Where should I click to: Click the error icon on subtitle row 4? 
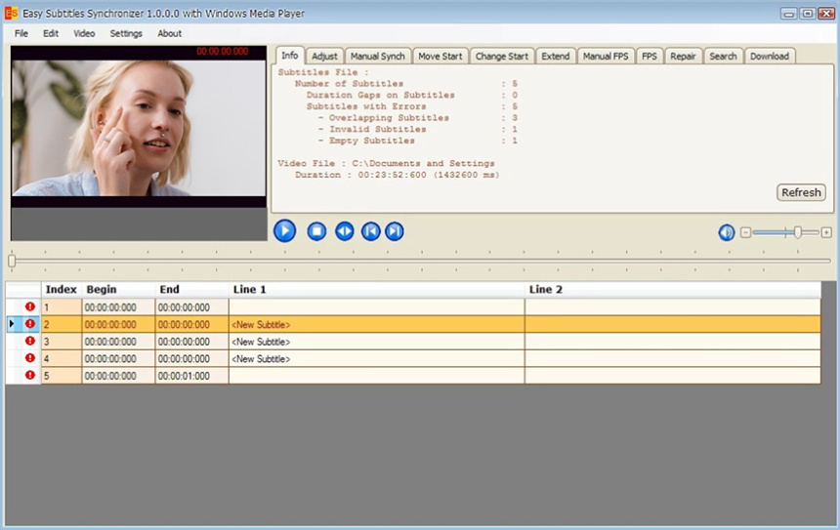[x=30, y=358]
